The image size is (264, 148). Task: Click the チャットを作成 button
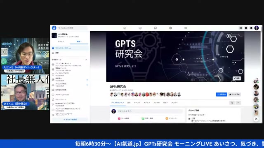[x=70, y=120]
